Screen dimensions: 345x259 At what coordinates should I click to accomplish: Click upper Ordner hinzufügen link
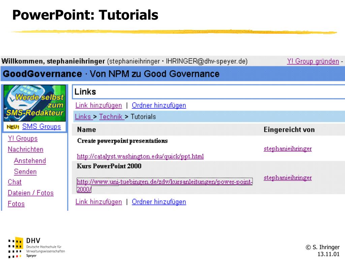[x=159, y=106]
